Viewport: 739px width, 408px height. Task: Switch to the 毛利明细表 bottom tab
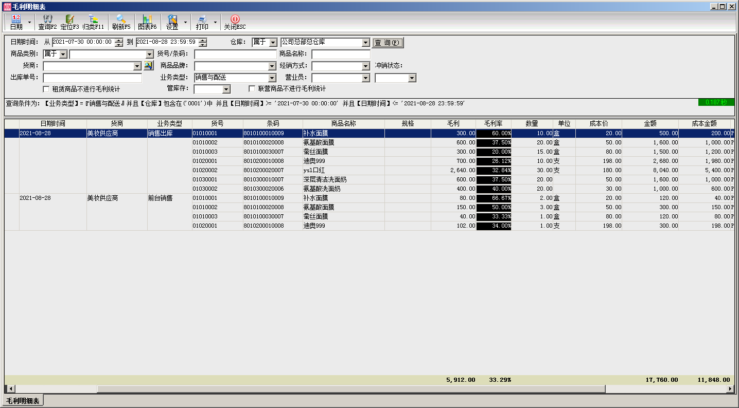23,401
